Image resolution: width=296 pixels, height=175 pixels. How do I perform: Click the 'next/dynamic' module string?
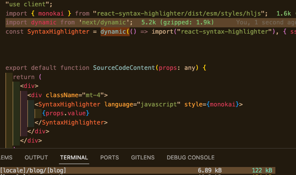[x=104, y=22]
